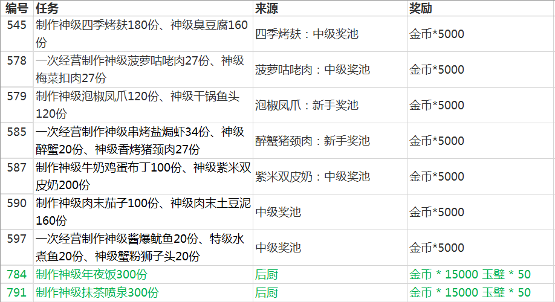Select the 醉蟹猪颈肉：新手奖池 cell

click(330, 141)
